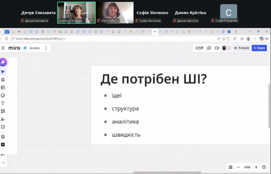Image resolution: width=271 pixels, height=174 pixels.
Task: Zoom in with the plus button
Action: tap(256, 167)
